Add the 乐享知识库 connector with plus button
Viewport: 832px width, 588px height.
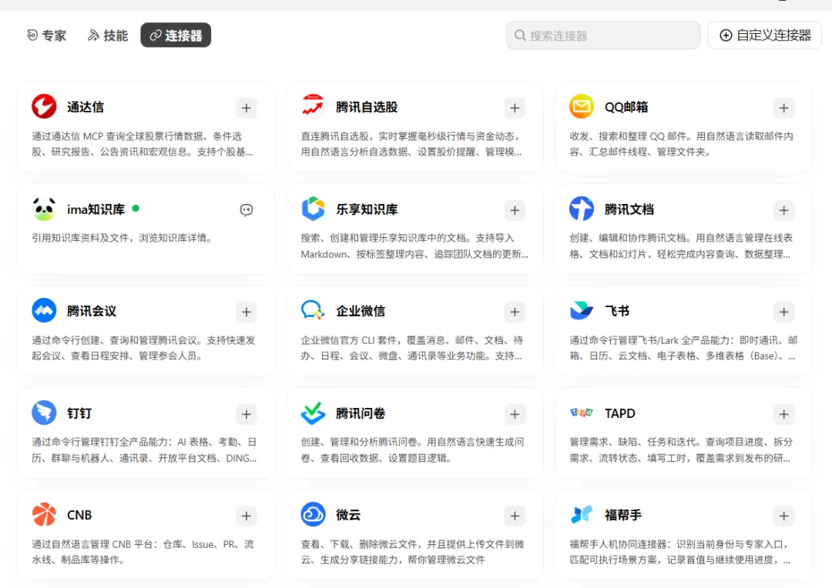[x=515, y=210]
